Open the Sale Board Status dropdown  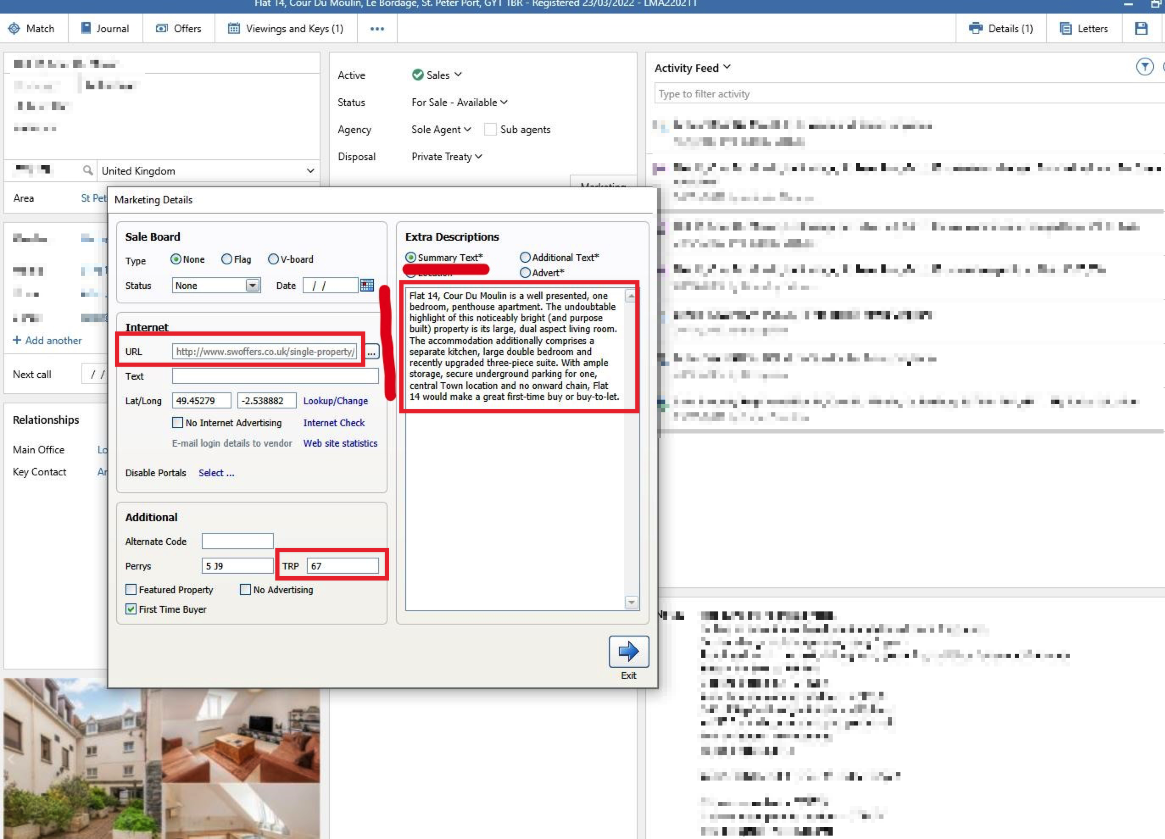(x=252, y=285)
